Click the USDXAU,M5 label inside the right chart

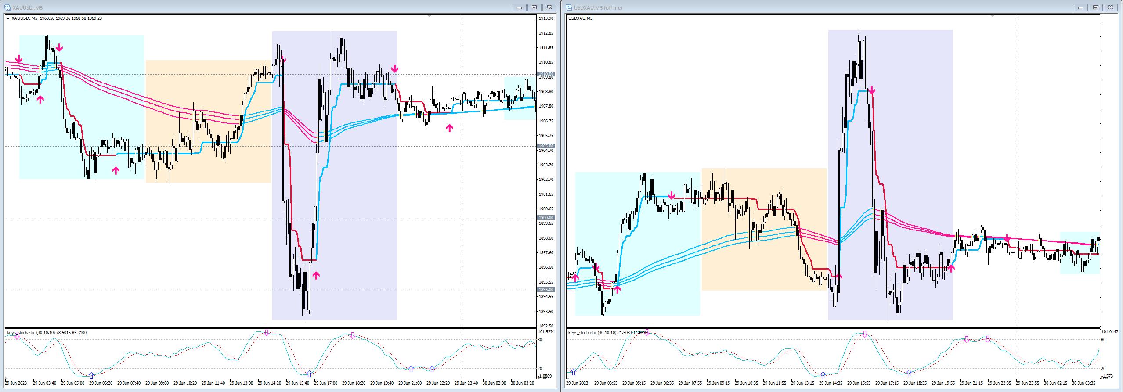pyautogui.click(x=580, y=18)
